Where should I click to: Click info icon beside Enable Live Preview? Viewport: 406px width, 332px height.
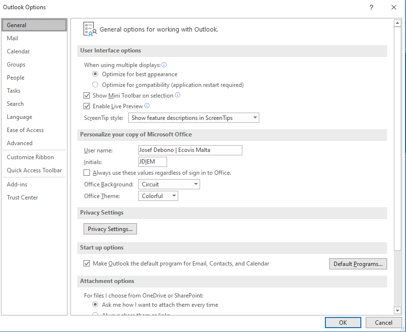[147, 106]
